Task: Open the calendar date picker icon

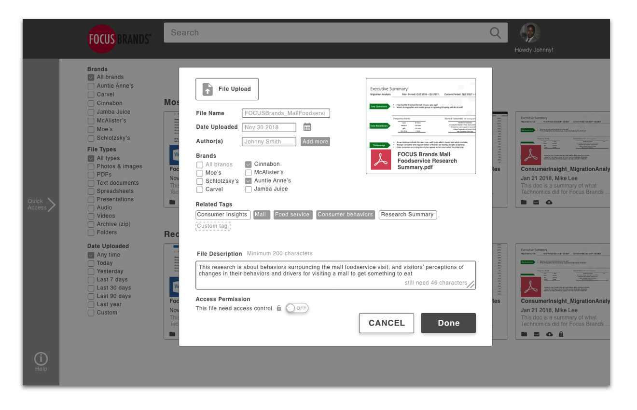Action: (x=307, y=127)
